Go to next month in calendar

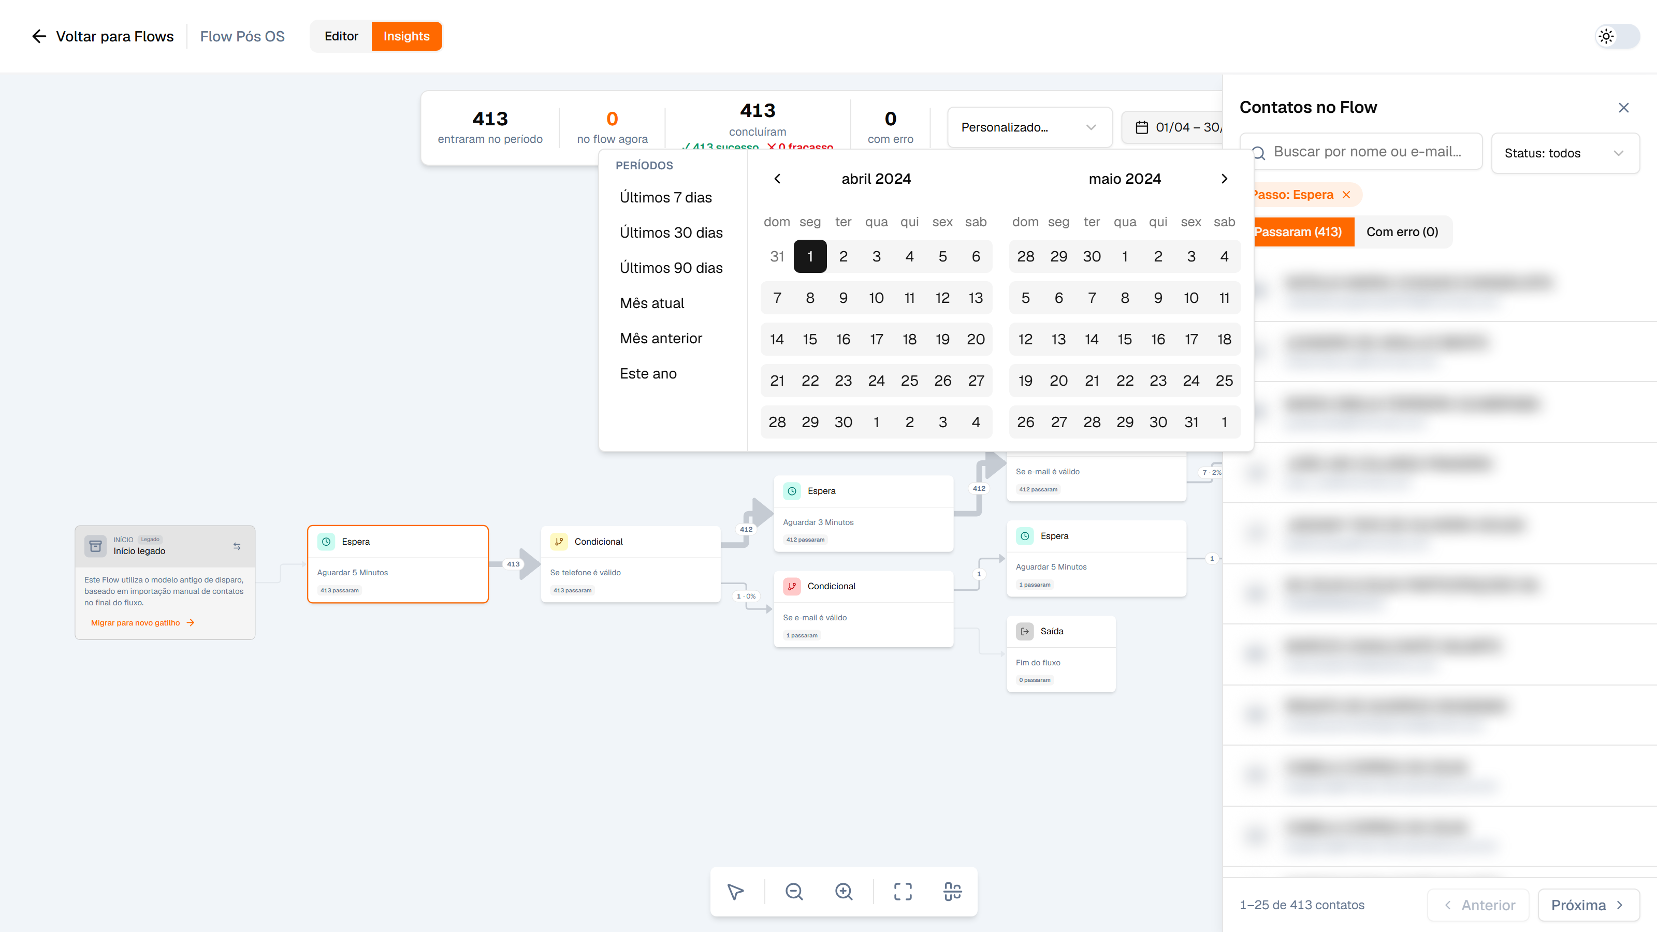tap(1224, 179)
